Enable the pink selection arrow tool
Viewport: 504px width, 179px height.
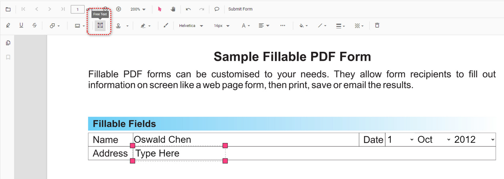coord(160,9)
